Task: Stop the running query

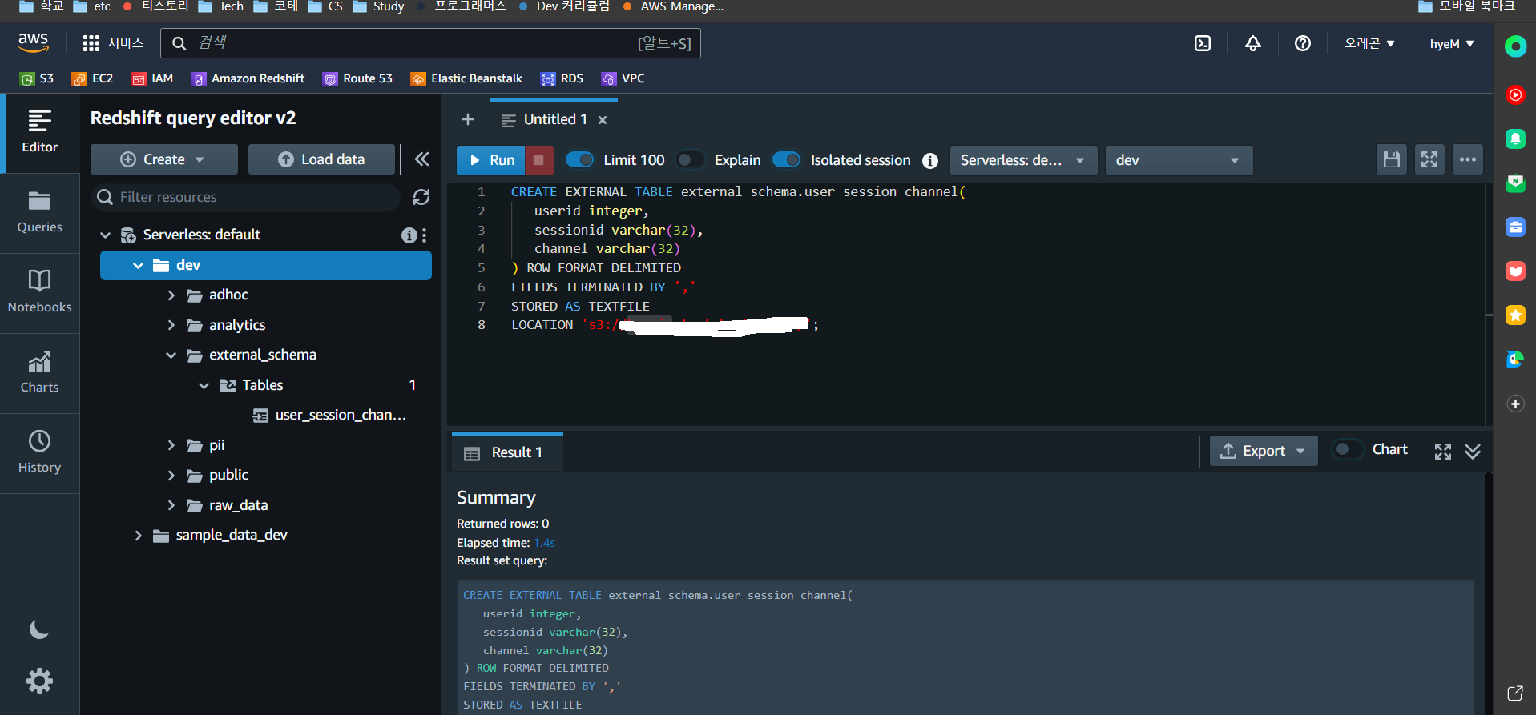Action: (x=538, y=160)
